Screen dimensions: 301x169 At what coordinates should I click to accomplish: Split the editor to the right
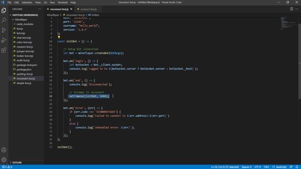[x=292, y=9]
